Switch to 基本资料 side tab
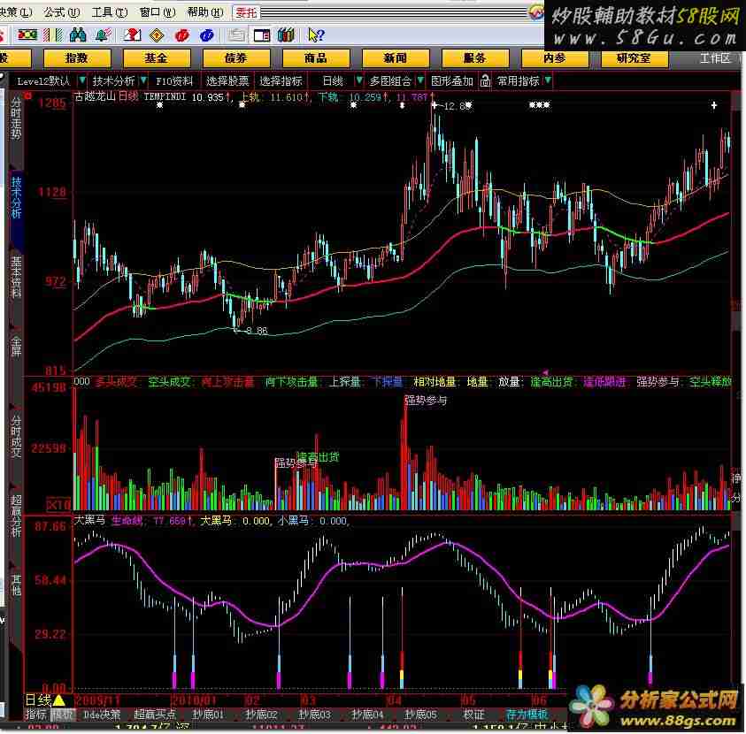746x734 pixels. pos(16,277)
